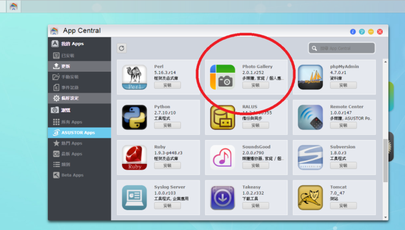Image resolution: width=405 pixels, height=230 pixels.
Task: Click the blue info icon in title bar
Action: coord(353,32)
